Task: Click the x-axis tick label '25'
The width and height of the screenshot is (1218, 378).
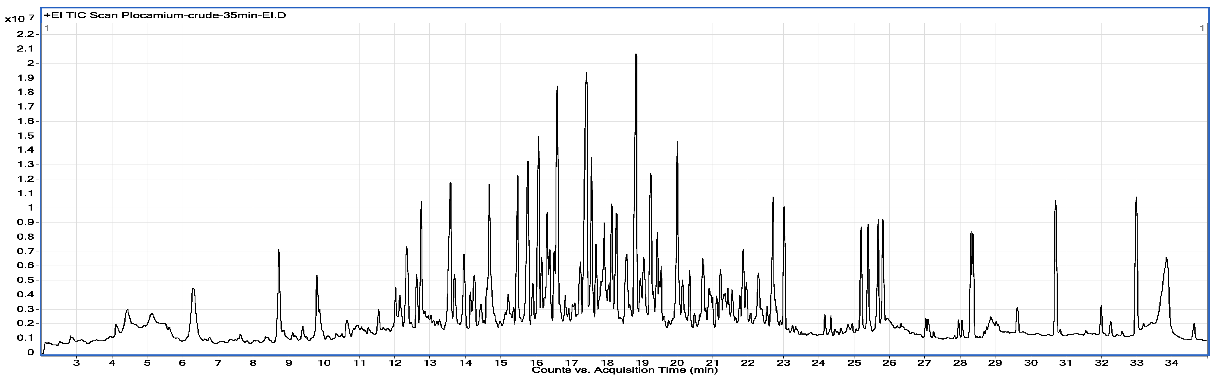Action: 854,363
